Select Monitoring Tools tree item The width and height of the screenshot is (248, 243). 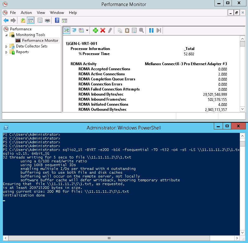pos(30,35)
